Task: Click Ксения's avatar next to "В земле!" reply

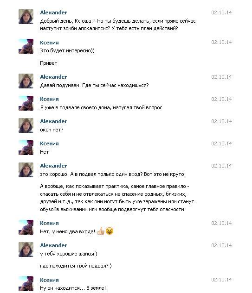Action: pos(26,284)
